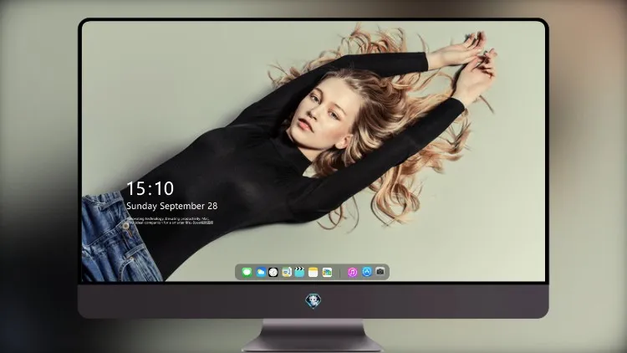Open the green Messages app in the dock
Screen dimensions: 627x353
247,272
